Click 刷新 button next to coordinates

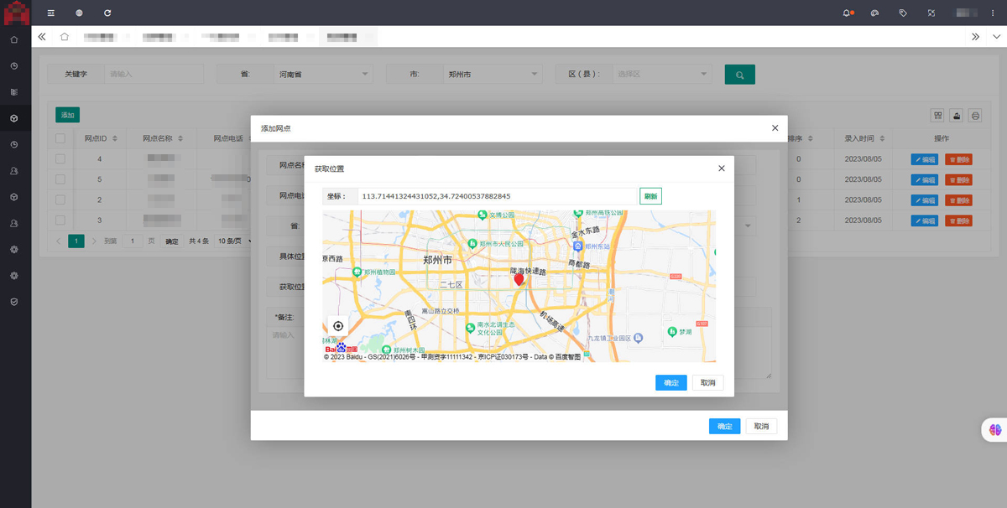coord(650,196)
